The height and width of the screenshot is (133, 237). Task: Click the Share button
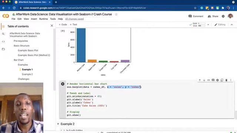[213, 16]
